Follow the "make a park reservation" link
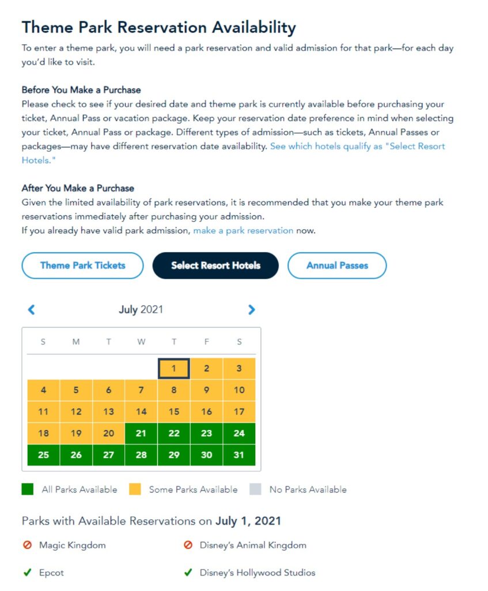 [x=243, y=230]
